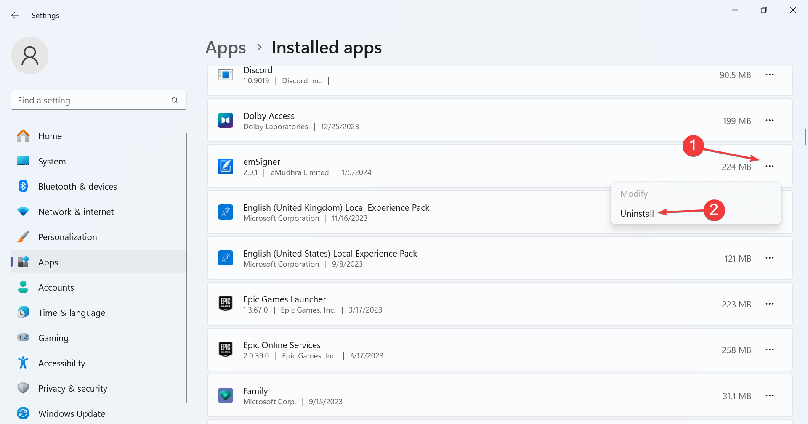Click the Gaming controller icon
This screenshot has width=808, height=424.
coord(23,337)
